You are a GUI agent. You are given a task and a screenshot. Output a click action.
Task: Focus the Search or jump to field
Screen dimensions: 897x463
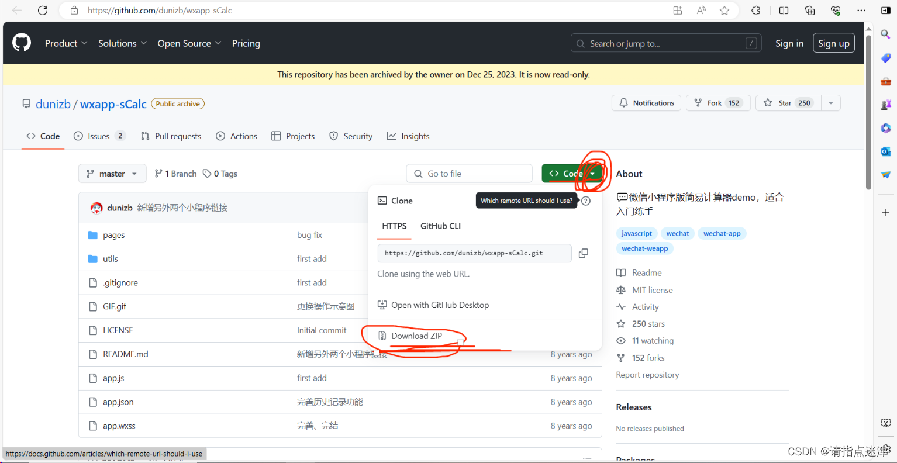click(666, 43)
